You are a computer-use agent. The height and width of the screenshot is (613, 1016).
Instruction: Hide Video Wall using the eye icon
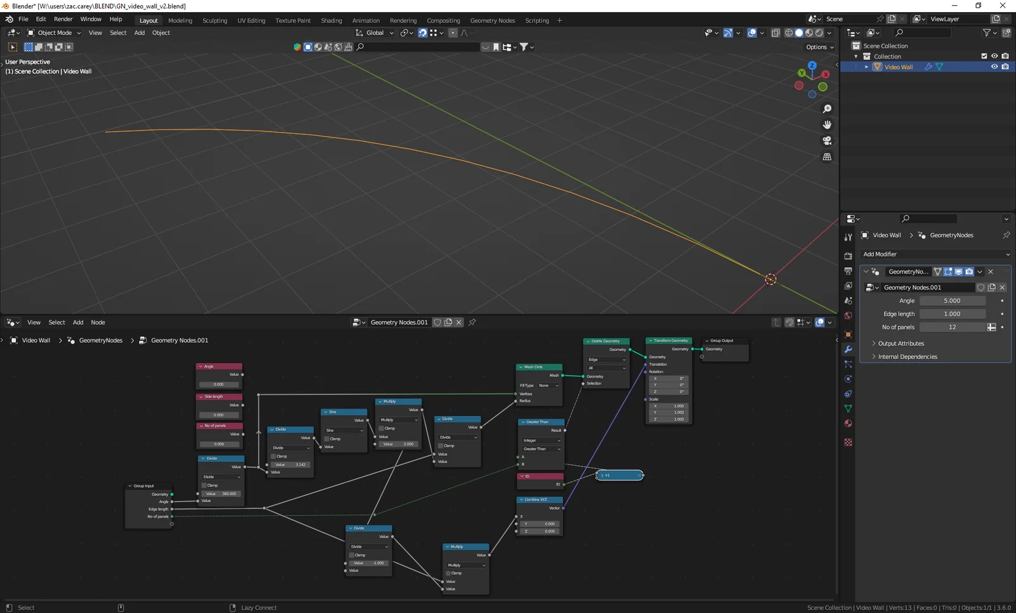994,67
